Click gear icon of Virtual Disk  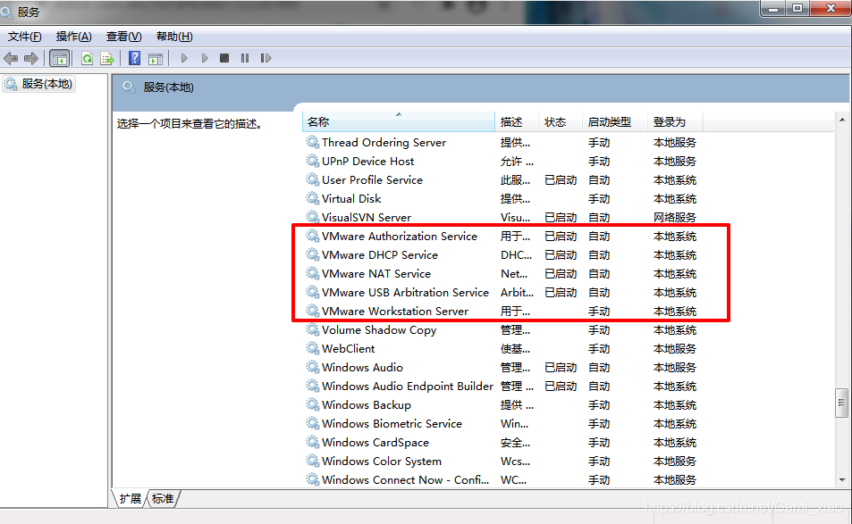[312, 198]
